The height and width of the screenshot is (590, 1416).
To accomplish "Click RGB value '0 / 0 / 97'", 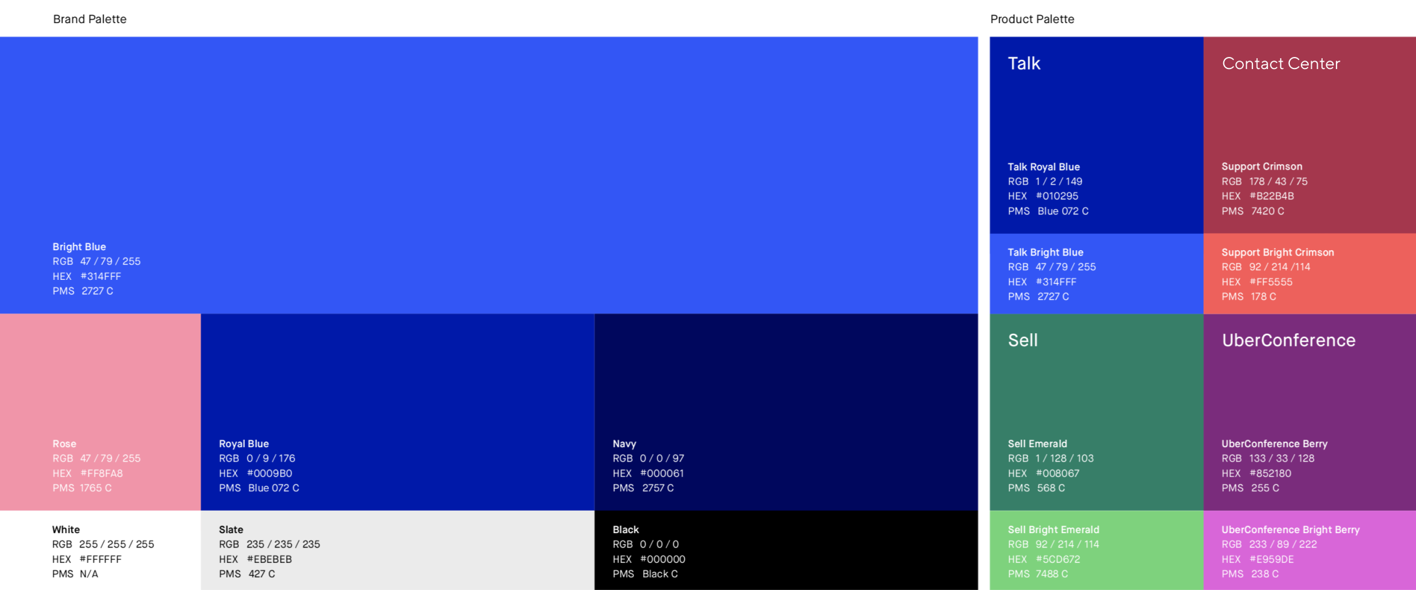I will pyautogui.click(x=662, y=459).
